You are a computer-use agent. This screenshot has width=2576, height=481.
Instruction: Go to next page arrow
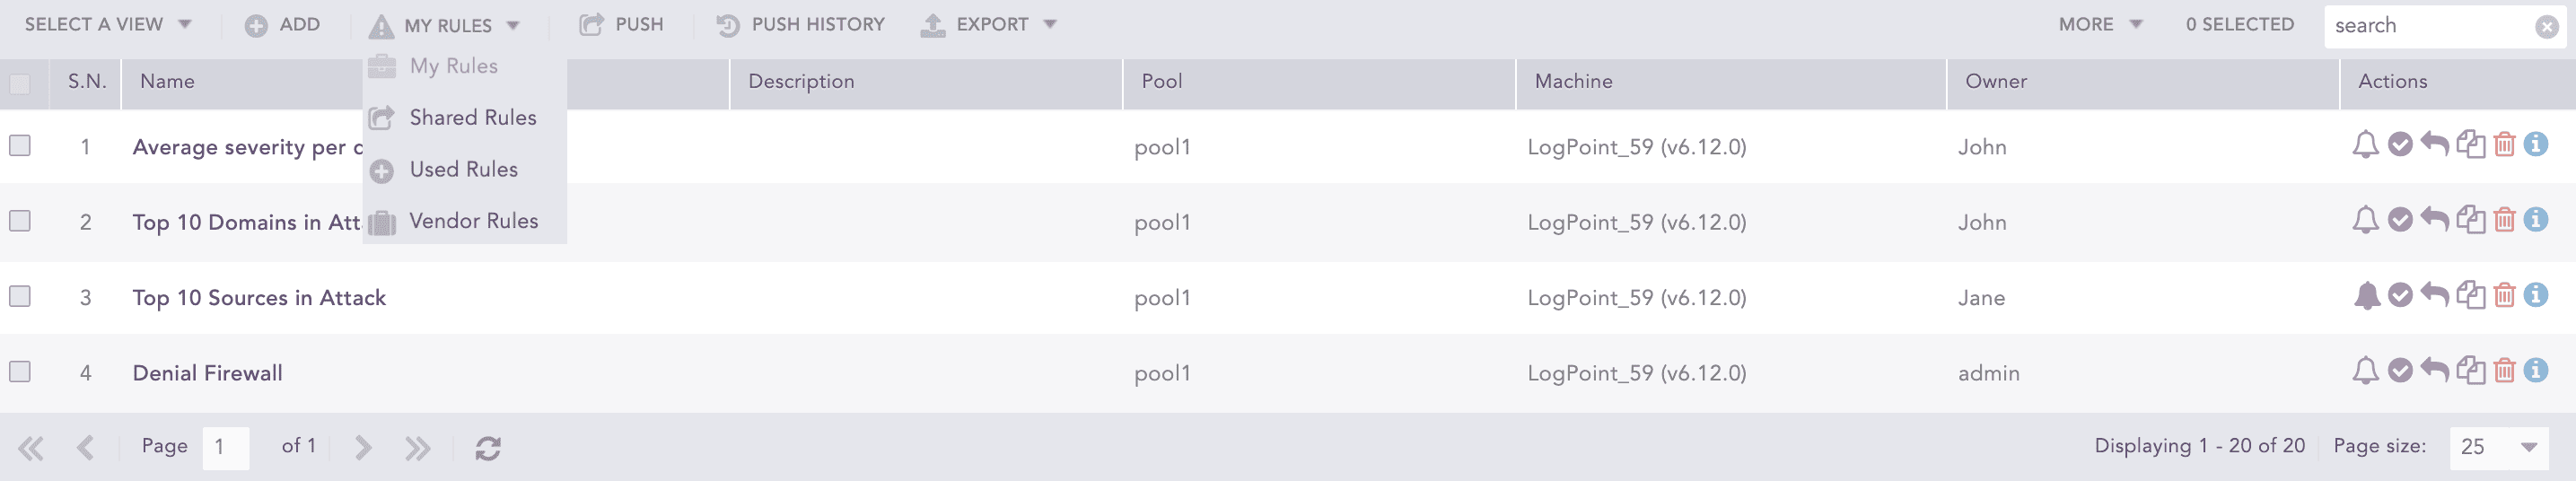pyautogui.click(x=363, y=447)
